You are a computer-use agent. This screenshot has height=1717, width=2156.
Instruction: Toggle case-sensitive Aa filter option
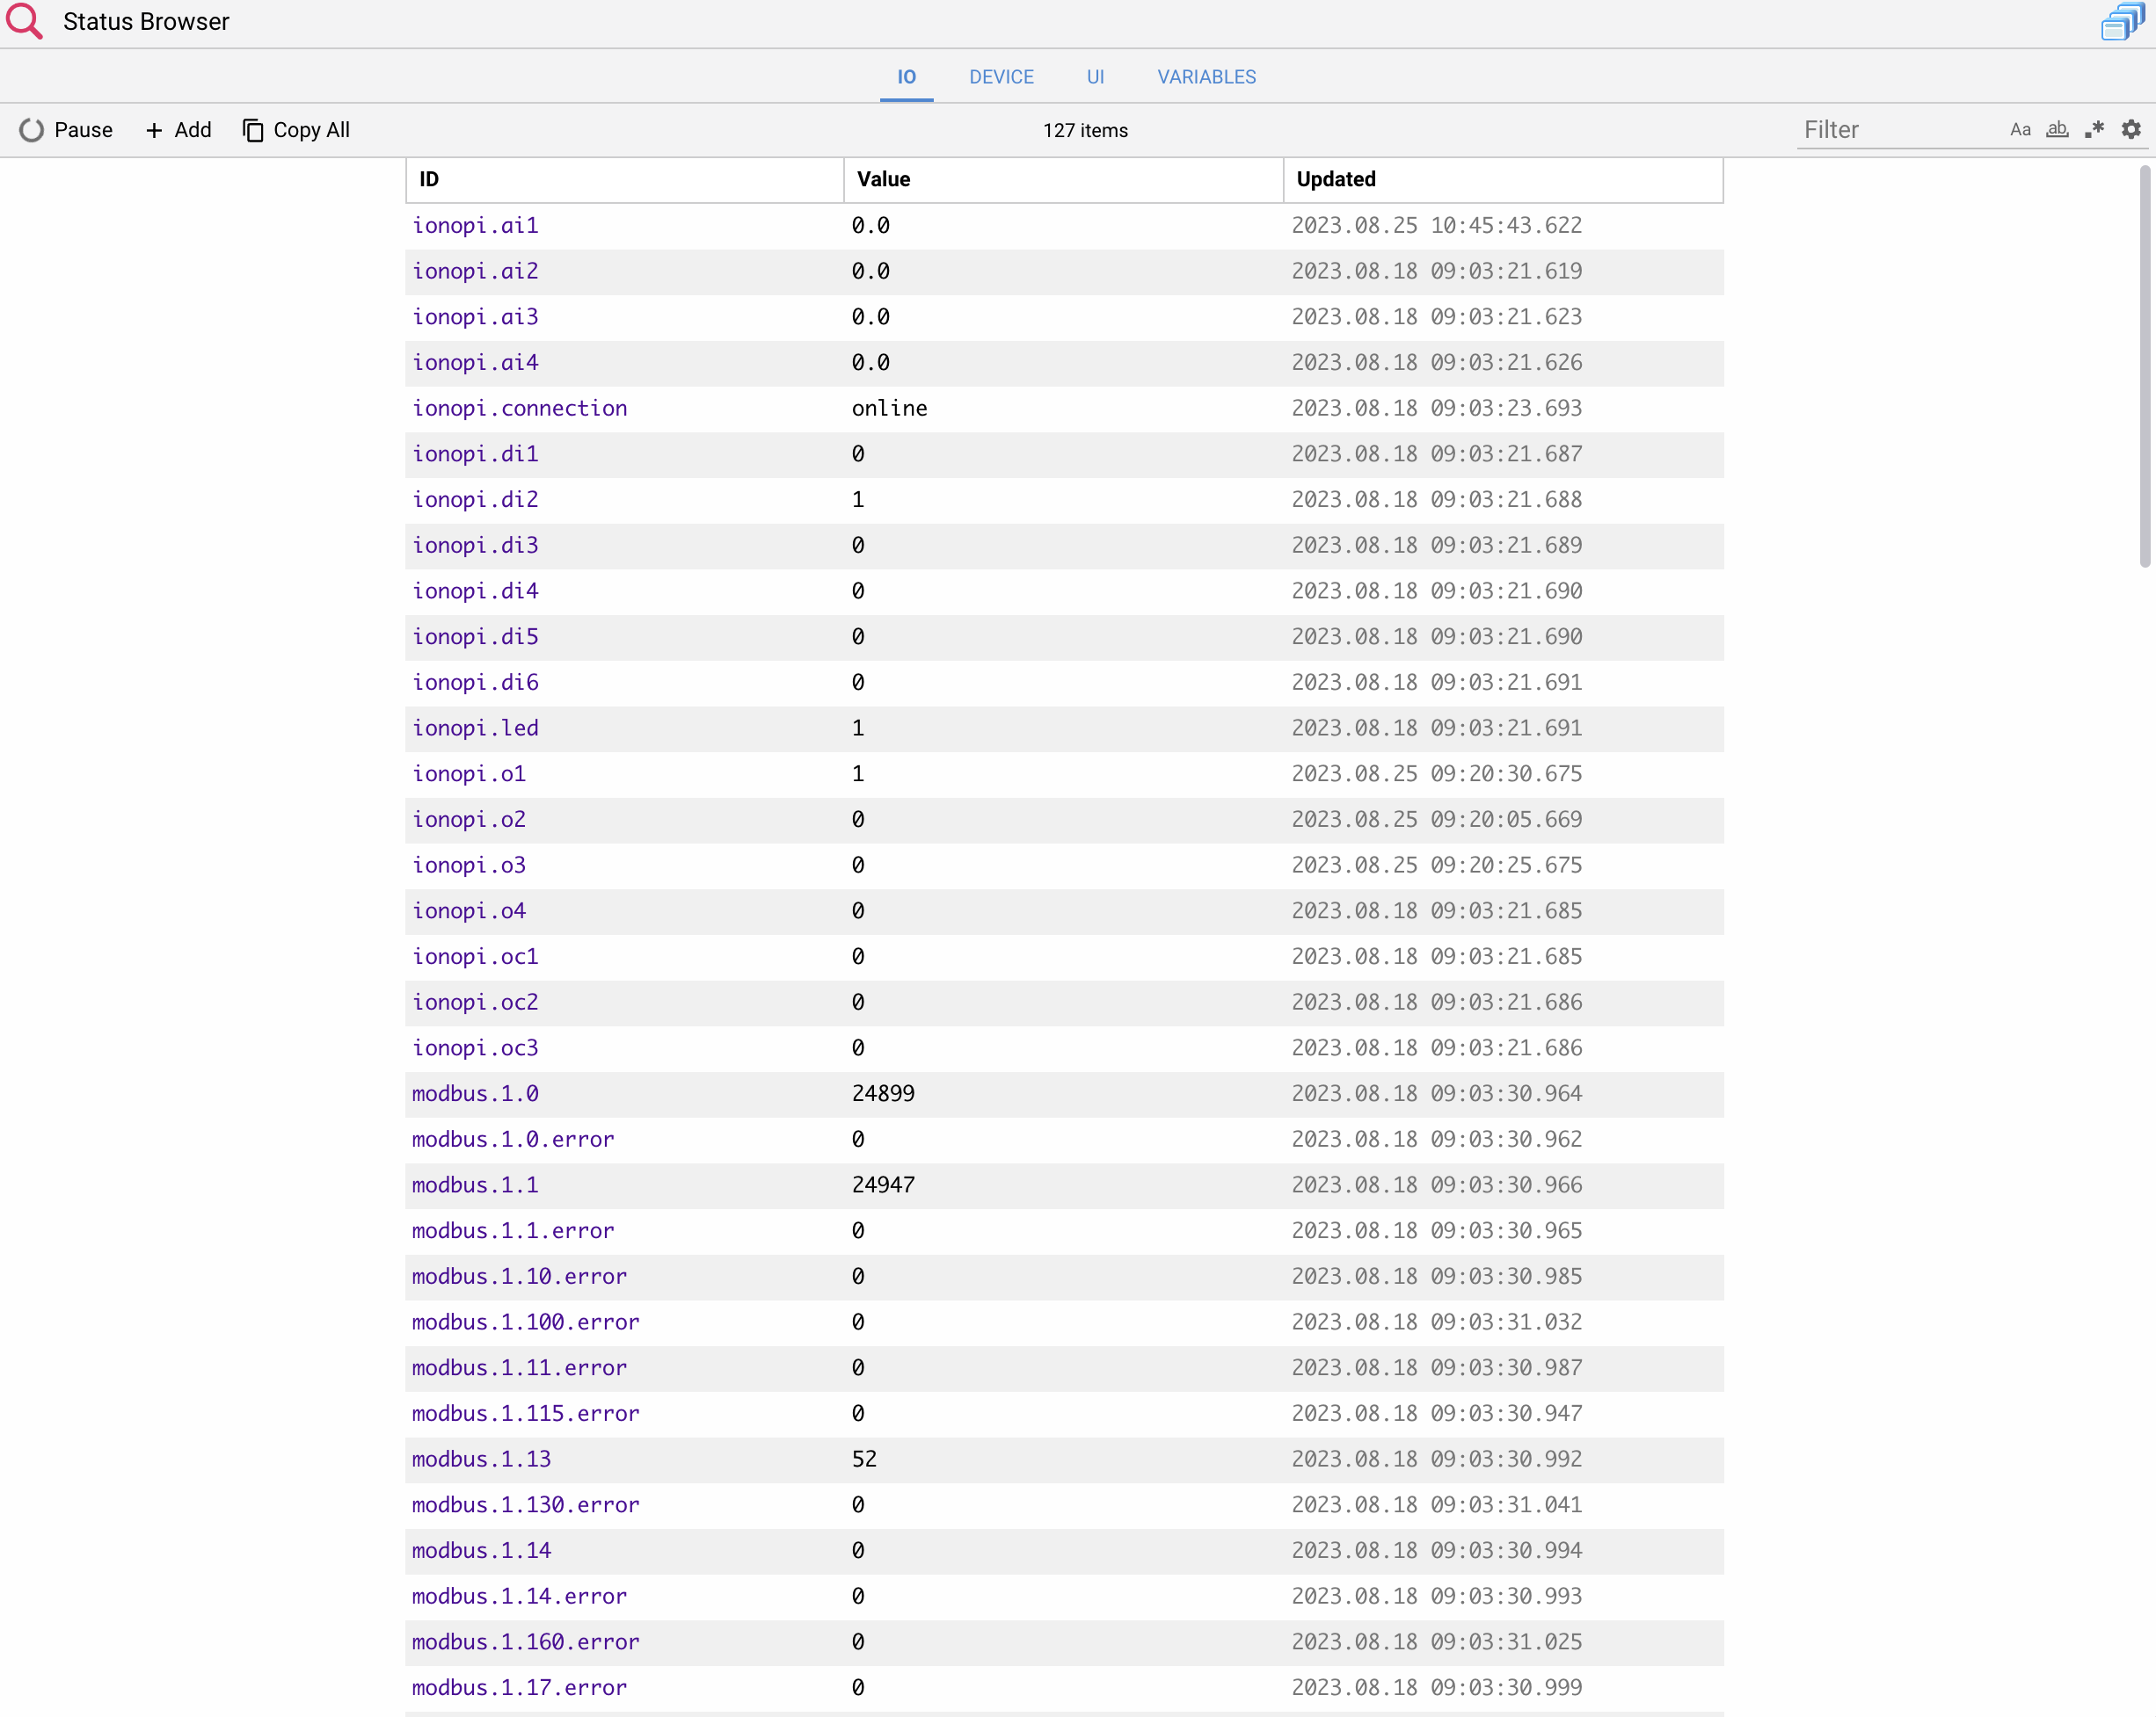tap(2020, 130)
